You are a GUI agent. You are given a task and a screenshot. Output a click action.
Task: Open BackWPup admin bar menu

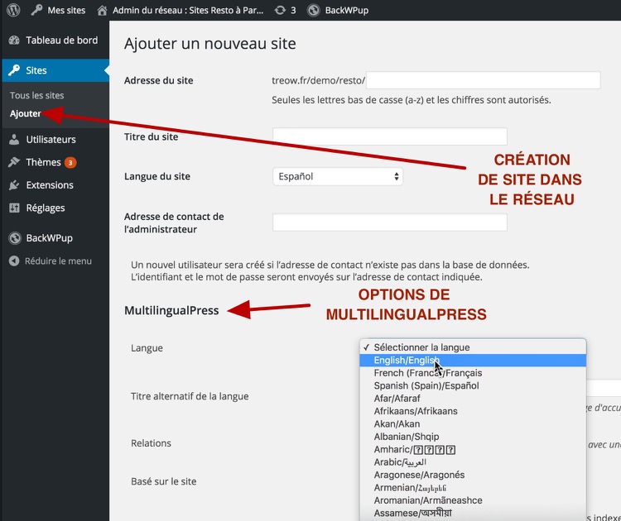coord(347,10)
